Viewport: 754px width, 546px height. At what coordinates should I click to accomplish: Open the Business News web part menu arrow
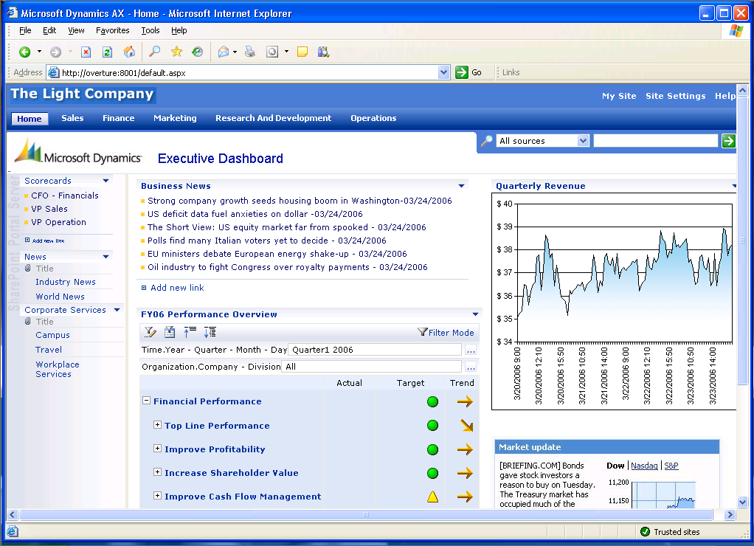click(462, 186)
